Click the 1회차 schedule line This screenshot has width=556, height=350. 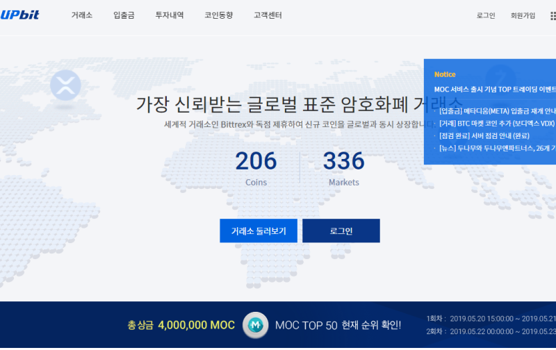click(x=491, y=319)
